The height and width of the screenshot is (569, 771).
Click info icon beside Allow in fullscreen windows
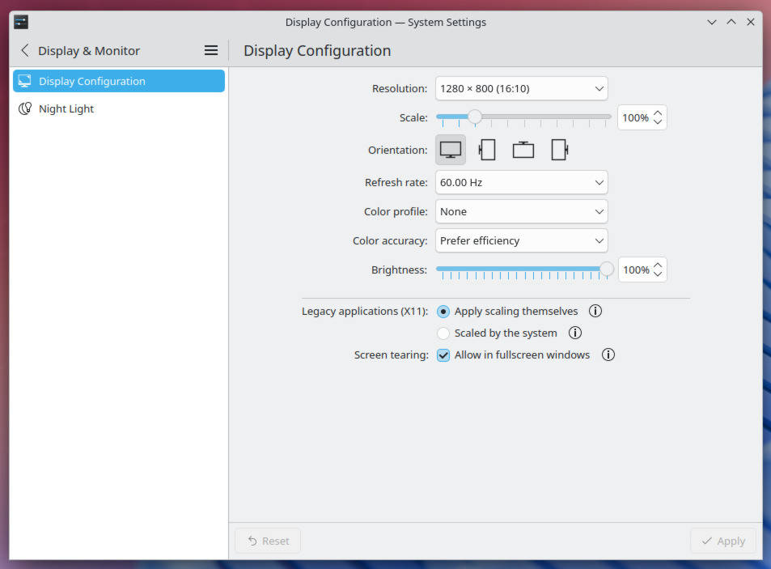[x=608, y=355]
